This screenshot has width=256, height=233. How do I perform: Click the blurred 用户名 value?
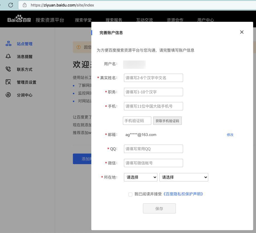(x=134, y=65)
